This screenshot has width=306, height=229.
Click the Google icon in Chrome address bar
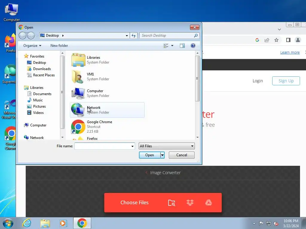coord(257,40)
